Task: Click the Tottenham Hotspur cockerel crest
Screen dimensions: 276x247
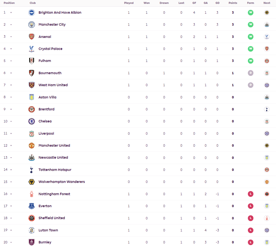Action: coord(32,170)
